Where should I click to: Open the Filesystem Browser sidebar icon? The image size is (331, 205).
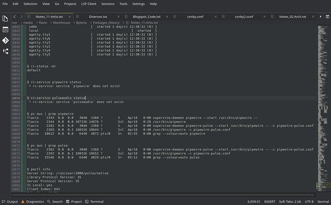tap(6, 29)
